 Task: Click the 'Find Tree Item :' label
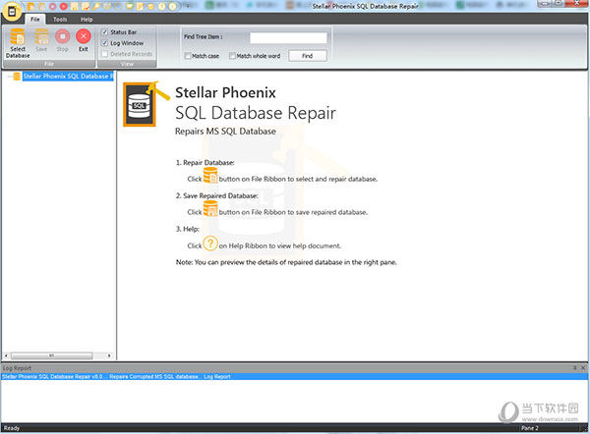(x=204, y=37)
